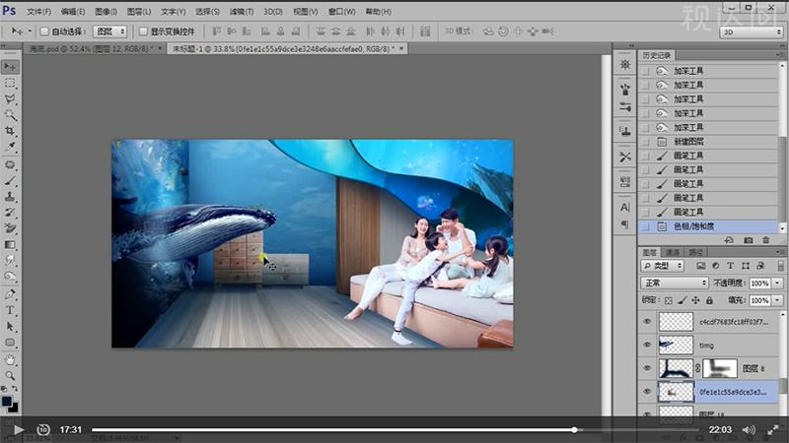Image resolution: width=789 pixels, height=443 pixels.
Task: Enable the 自动选择 checkbox
Action: point(44,32)
